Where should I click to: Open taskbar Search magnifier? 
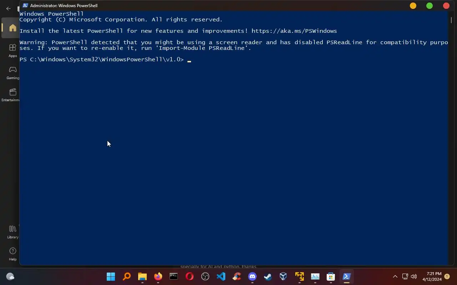pyautogui.click(x=127, y=276)
